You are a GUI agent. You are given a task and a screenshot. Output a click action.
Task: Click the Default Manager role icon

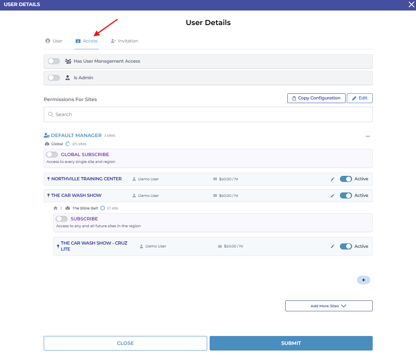point(47,135)
